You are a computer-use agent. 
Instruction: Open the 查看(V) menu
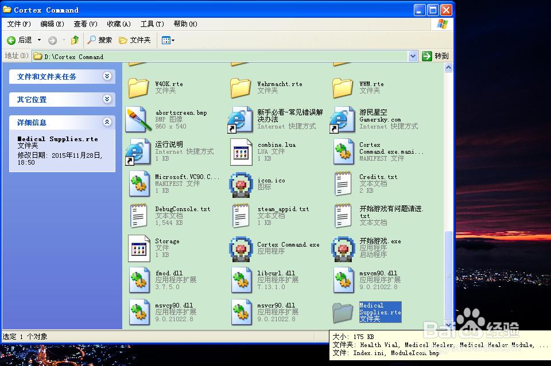tap(85, 24)
